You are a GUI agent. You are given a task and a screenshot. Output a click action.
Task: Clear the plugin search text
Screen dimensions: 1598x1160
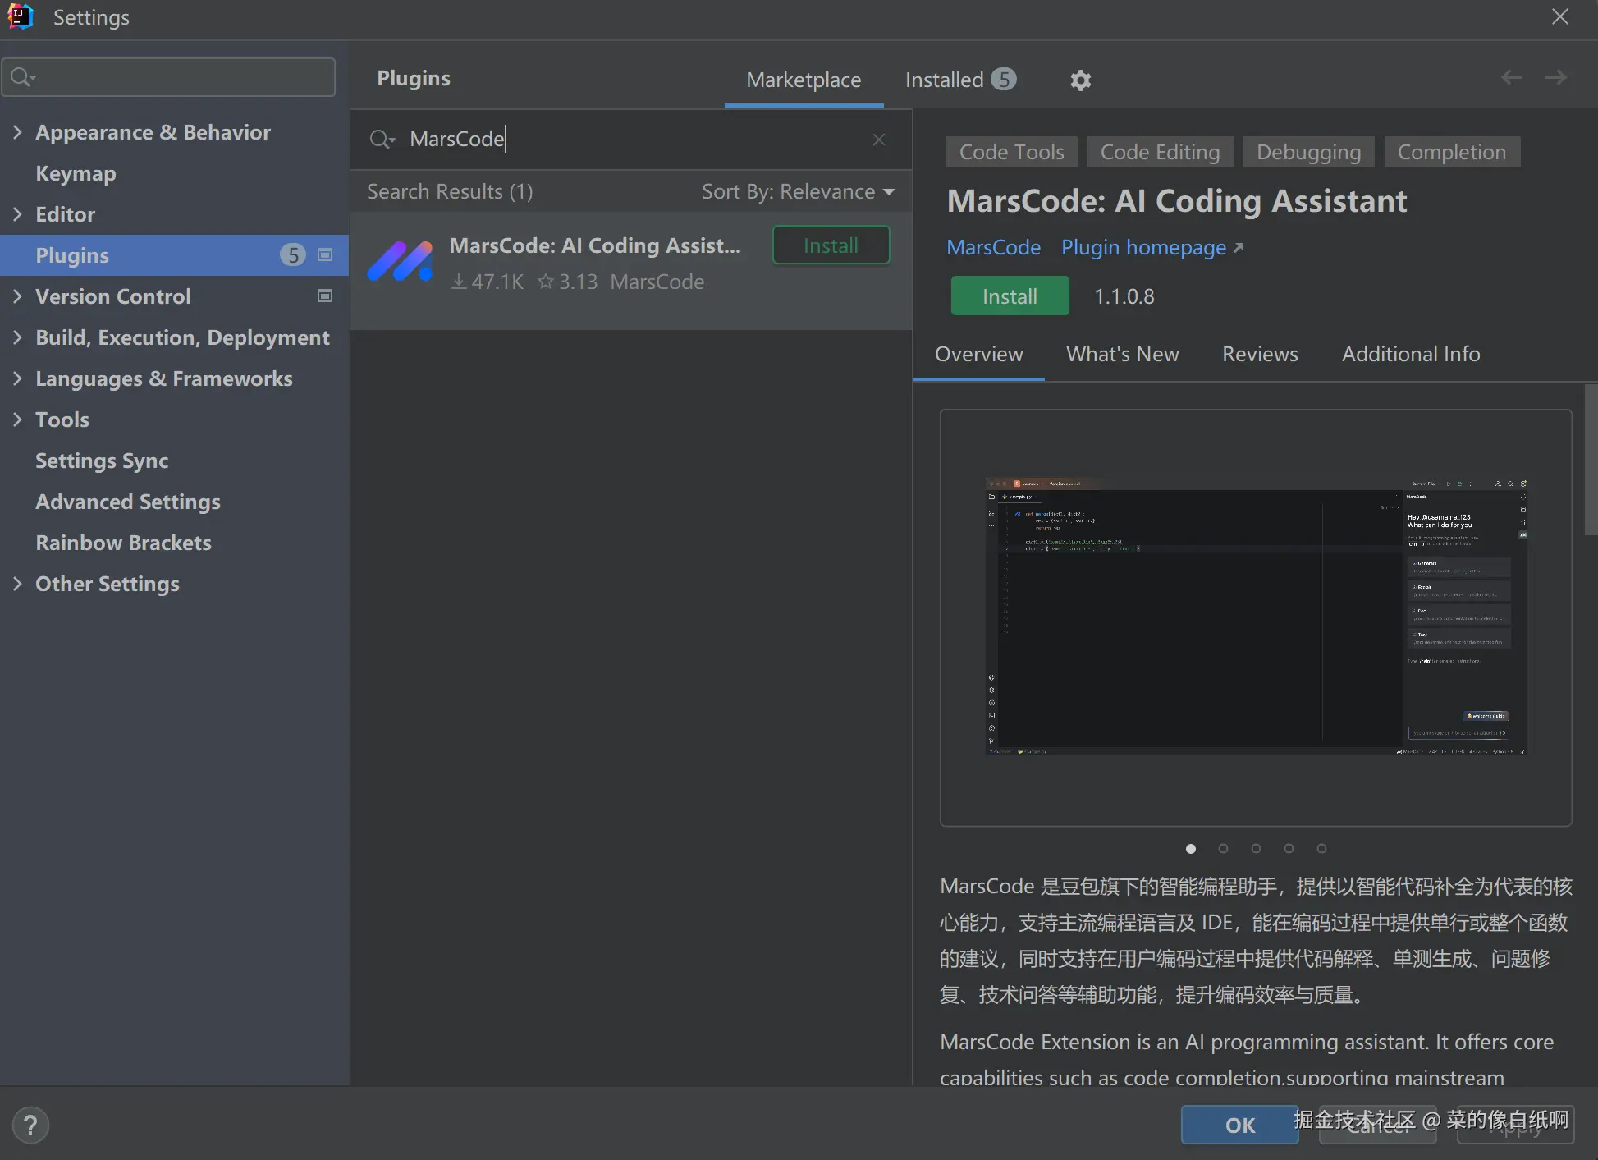[879, 140]
